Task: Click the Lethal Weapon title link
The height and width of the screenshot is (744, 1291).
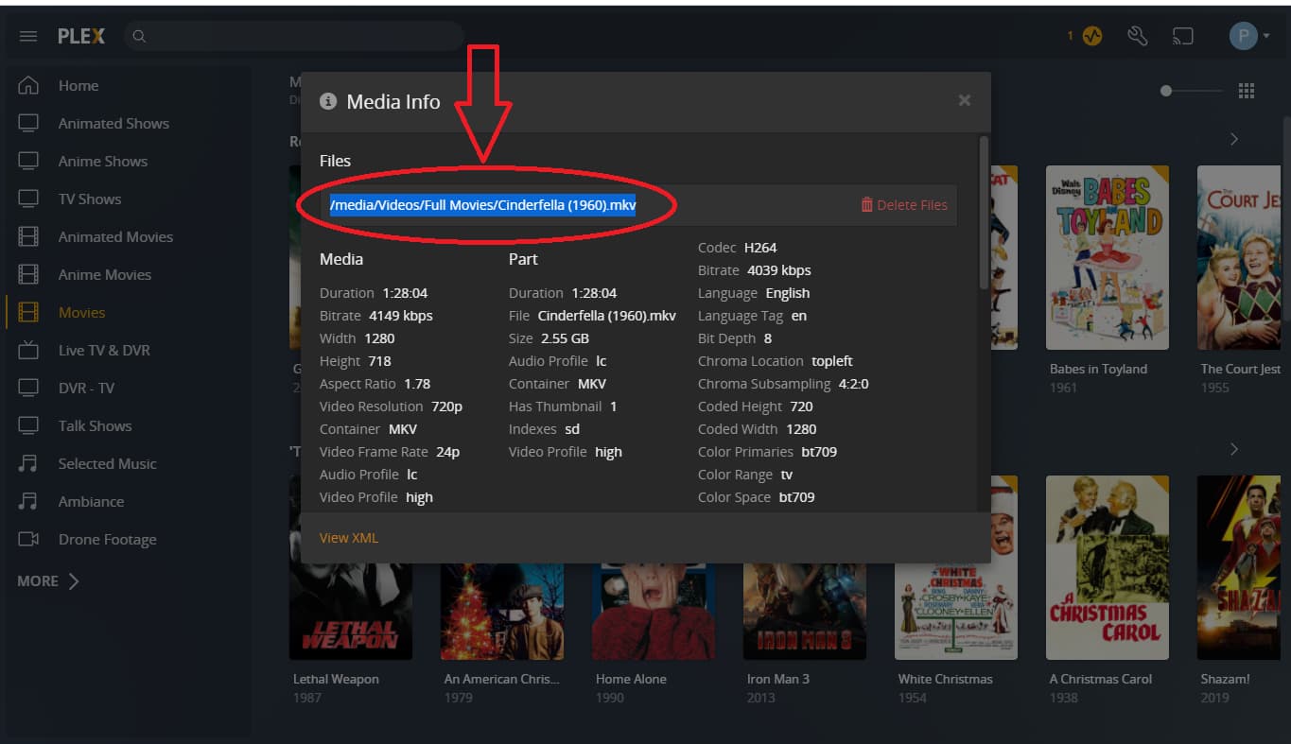Action: click(x=336, y=679)
